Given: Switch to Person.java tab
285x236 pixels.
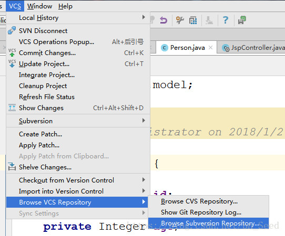Looking at the screenshot, I should (187, 48).
